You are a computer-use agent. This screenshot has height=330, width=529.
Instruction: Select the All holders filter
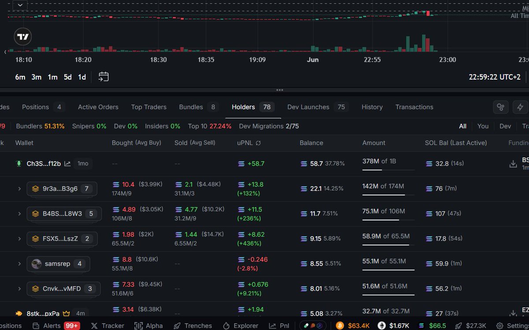(462, 126)
